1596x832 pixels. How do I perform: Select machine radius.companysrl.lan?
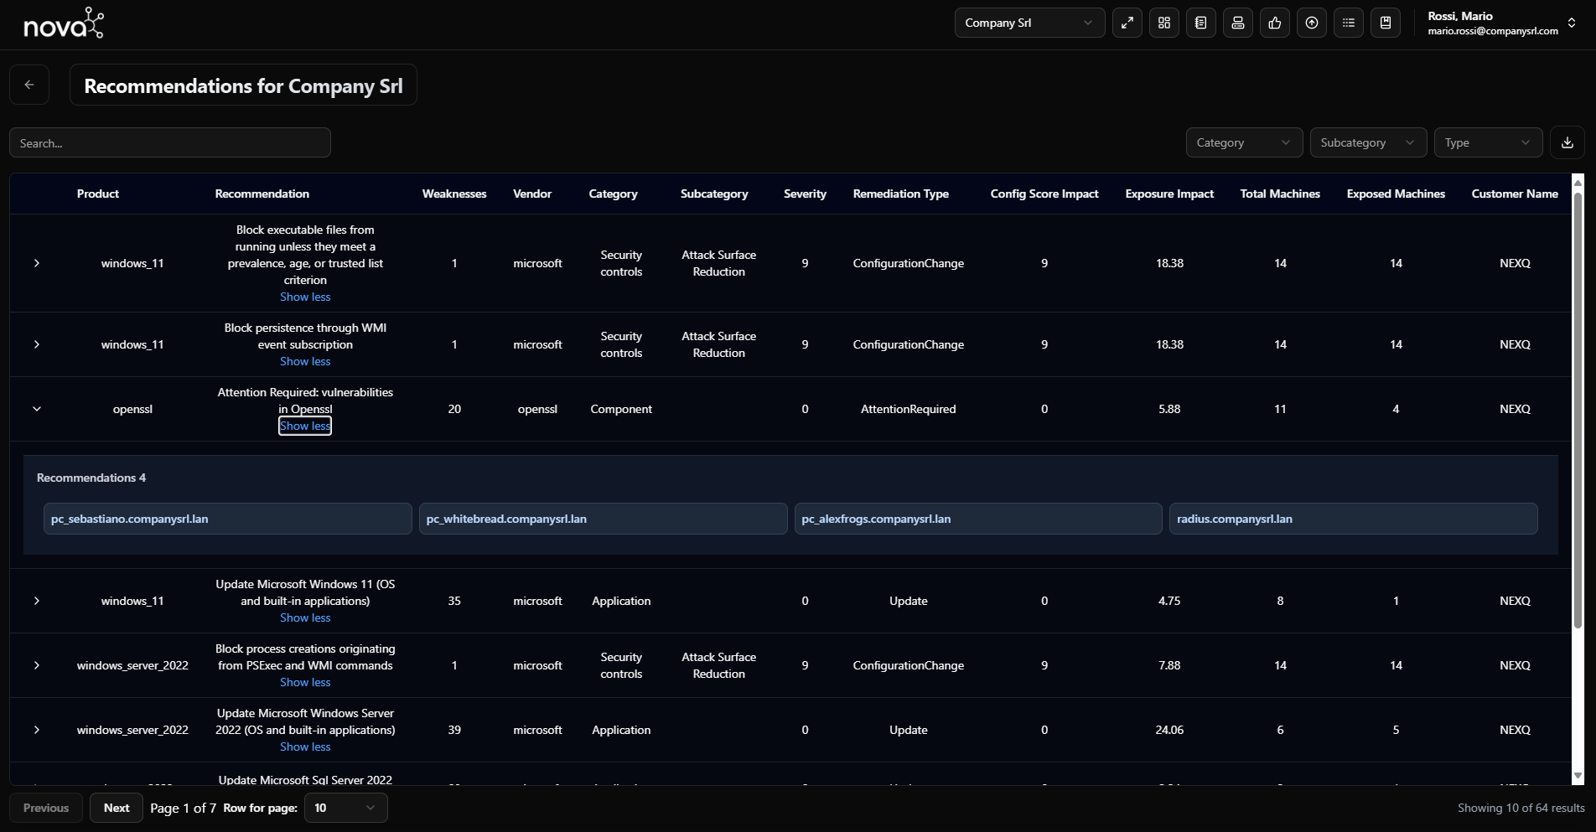pos(1352,519)
